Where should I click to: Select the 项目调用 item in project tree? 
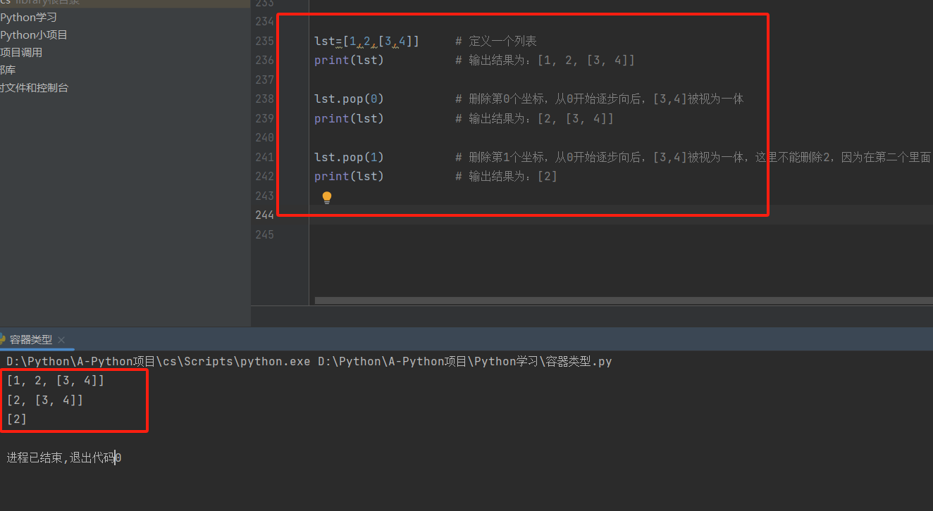click(21, 52)
